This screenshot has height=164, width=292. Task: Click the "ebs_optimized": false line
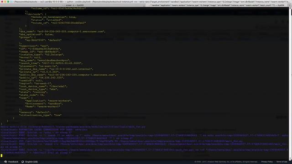[x=36, y=35]
